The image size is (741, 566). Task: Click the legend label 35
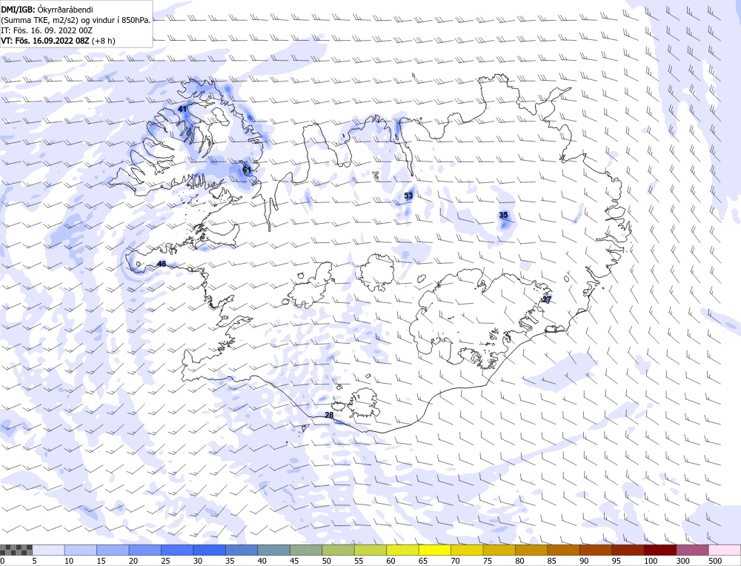click(230, 561)
